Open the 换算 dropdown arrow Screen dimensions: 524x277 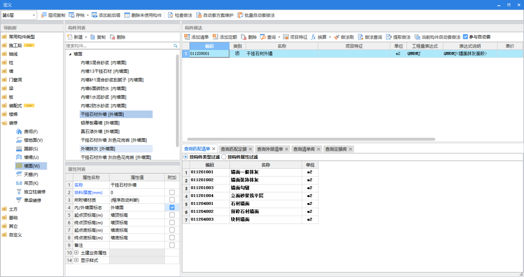[330, 37]
